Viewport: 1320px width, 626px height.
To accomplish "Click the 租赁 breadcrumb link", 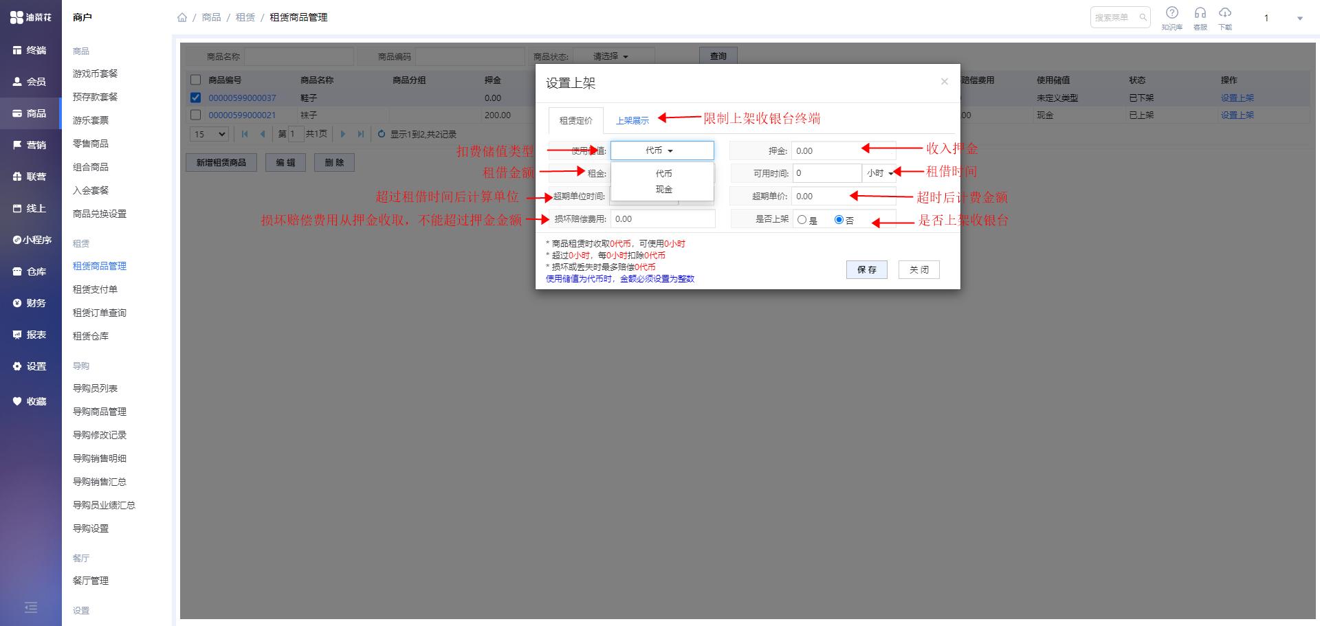I will pyautogui.click(x=245, y=17).
